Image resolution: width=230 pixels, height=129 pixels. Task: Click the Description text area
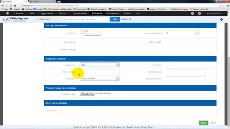138,110
